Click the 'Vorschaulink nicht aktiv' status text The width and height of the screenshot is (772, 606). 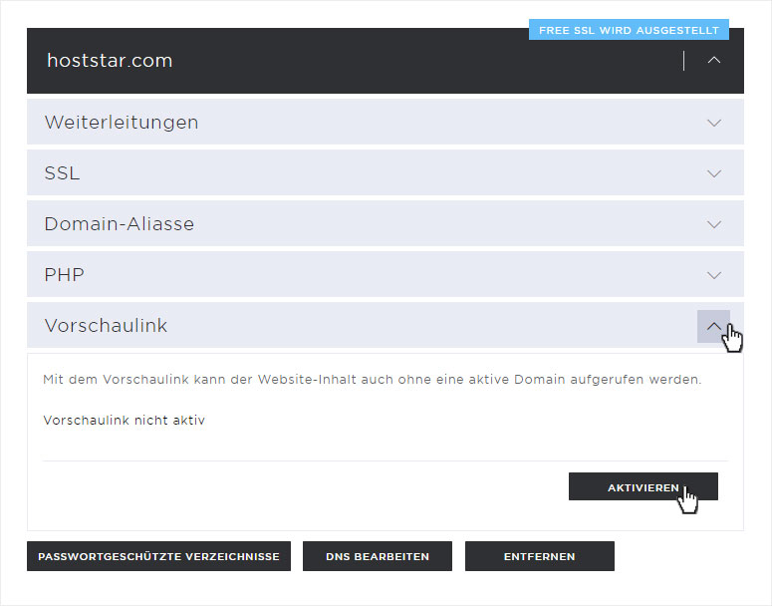tap(125, 421)
